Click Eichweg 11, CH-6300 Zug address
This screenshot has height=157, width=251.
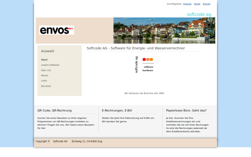pyautogui.click(x=87, y=142)
